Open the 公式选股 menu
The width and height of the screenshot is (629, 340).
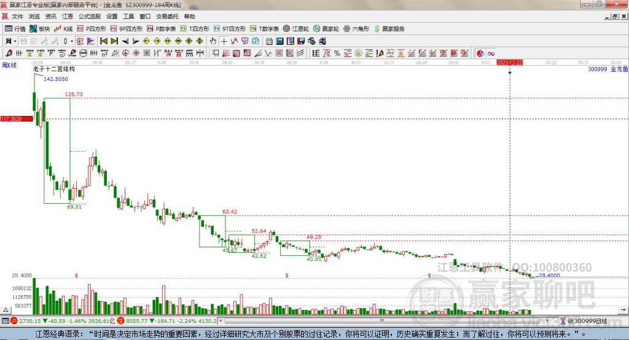(90, 17)
